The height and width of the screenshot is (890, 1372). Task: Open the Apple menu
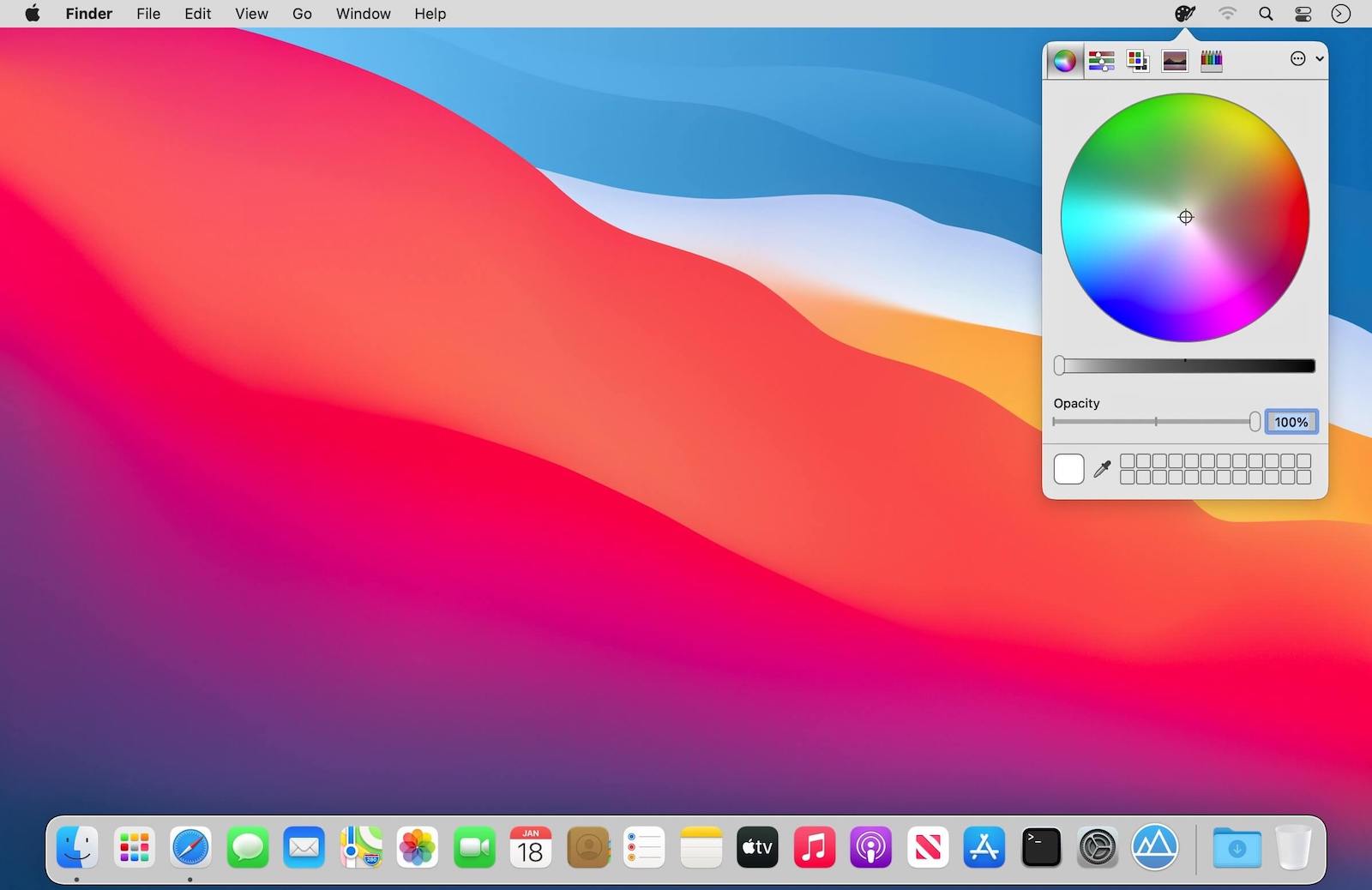coord(33,14)
